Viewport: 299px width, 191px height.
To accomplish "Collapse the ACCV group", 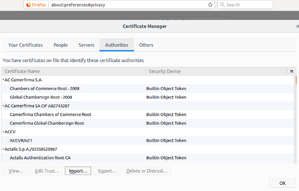I will point(3,132).
